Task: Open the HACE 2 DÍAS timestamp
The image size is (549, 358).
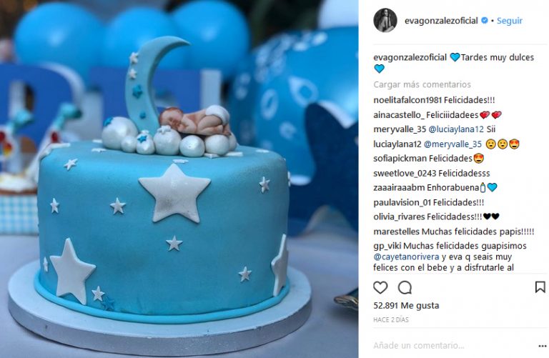Action: pos(391,320)
